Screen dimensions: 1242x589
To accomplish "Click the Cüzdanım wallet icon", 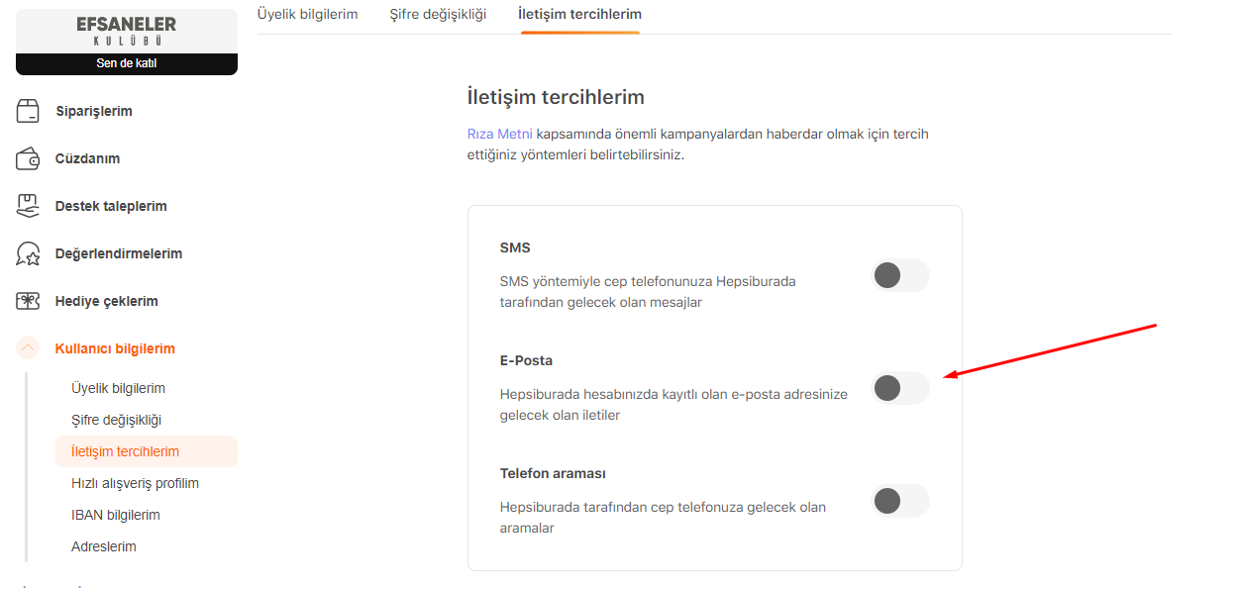I will pyautogui.click(x=28, y=158).
